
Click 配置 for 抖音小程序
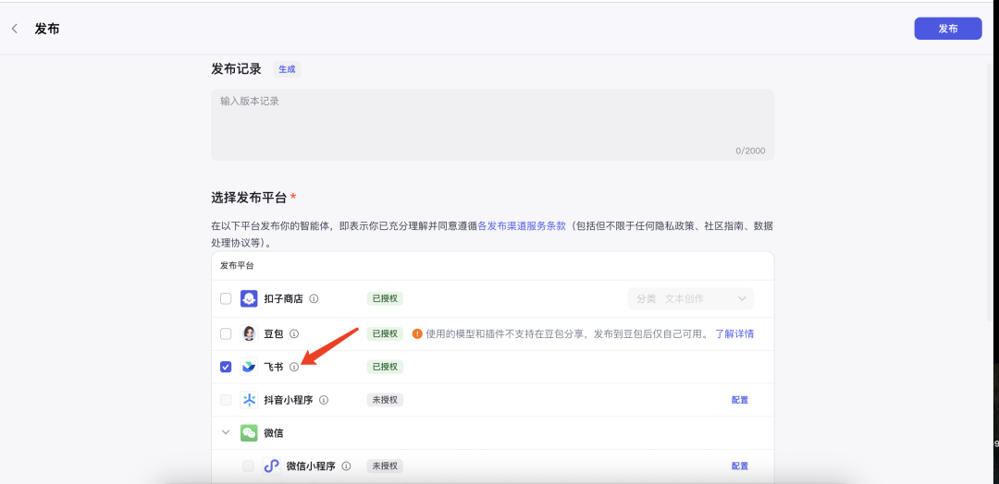(x=740, y=400)
